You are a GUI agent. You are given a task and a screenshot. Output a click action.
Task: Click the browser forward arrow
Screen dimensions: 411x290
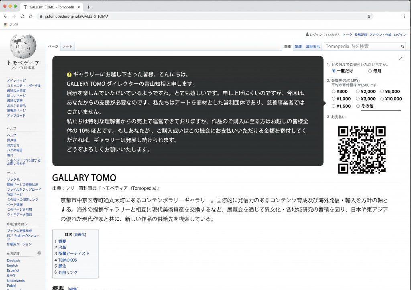14,16
